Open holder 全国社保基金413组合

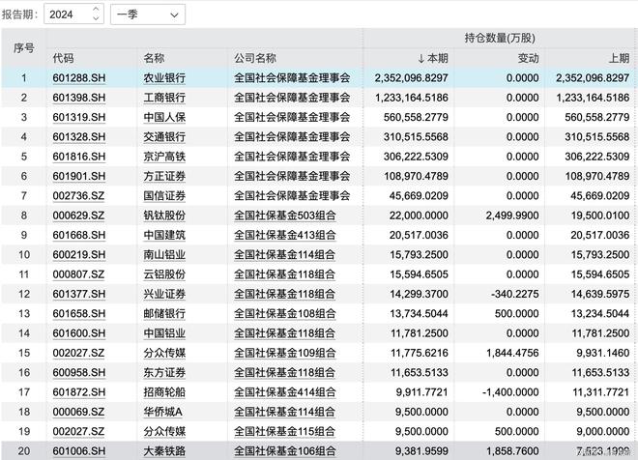[285, 235]
